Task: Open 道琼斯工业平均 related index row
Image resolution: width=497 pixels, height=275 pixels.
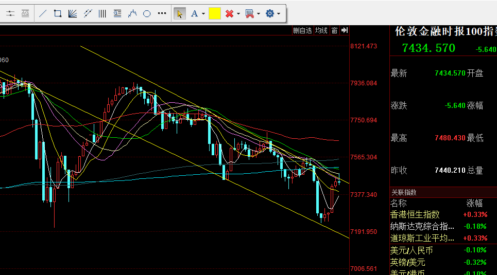Action: (422, 238)
